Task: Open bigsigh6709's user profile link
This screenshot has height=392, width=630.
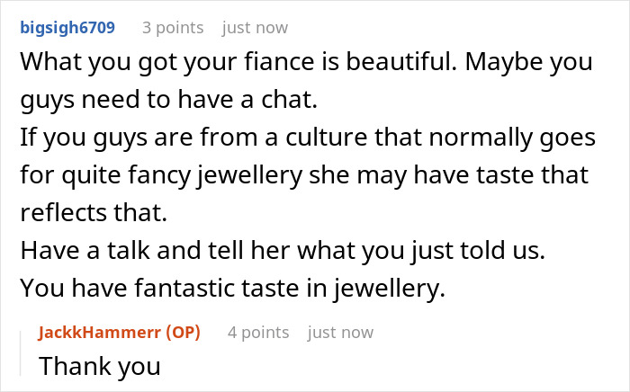Action: (x=67, y=28)
